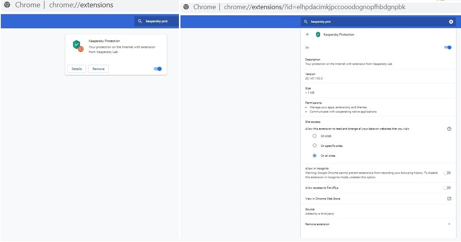The height and width of the screenshot is (242, 461).
Task: Click the 'Site access' heading
Action: coord(313,122)
